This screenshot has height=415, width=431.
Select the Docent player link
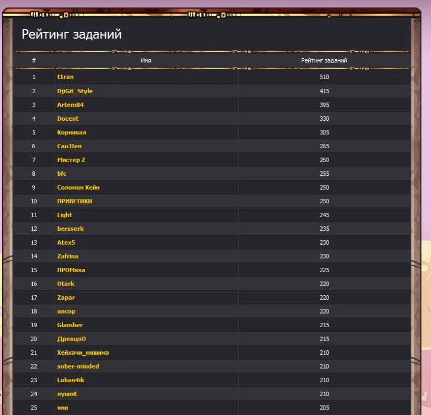coord(67,119)
